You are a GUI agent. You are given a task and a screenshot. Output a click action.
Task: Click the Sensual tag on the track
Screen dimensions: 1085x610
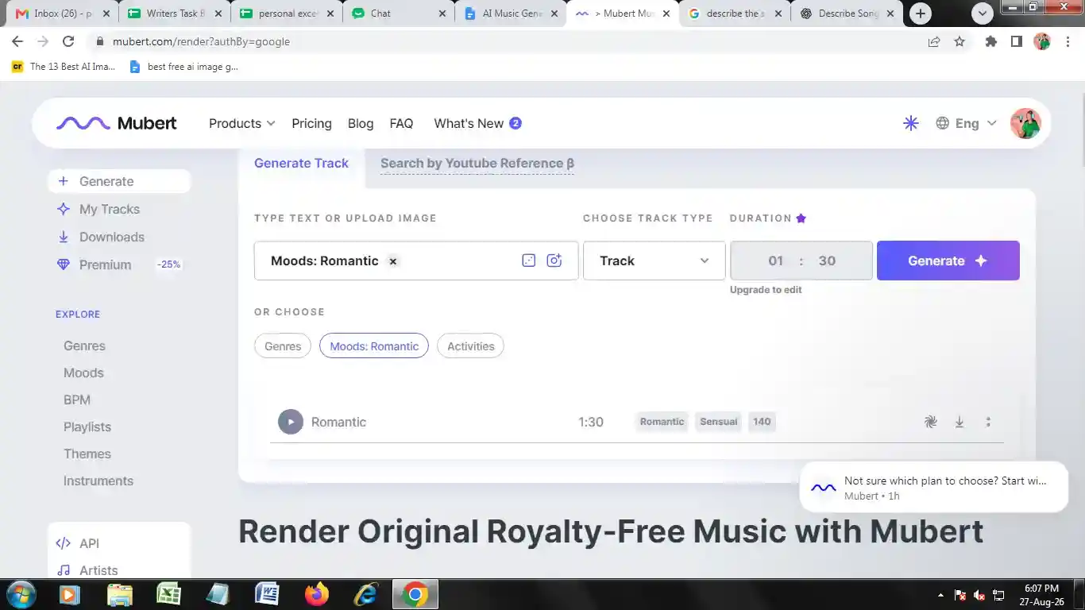(x=719, y=422)
